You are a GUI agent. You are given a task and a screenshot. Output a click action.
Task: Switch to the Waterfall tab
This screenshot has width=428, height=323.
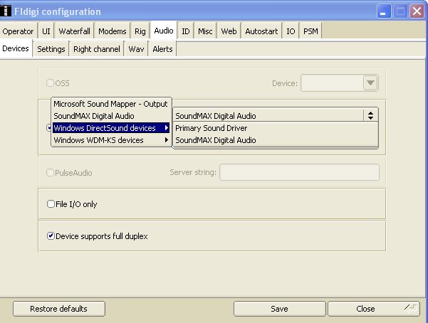coord(75,31)
